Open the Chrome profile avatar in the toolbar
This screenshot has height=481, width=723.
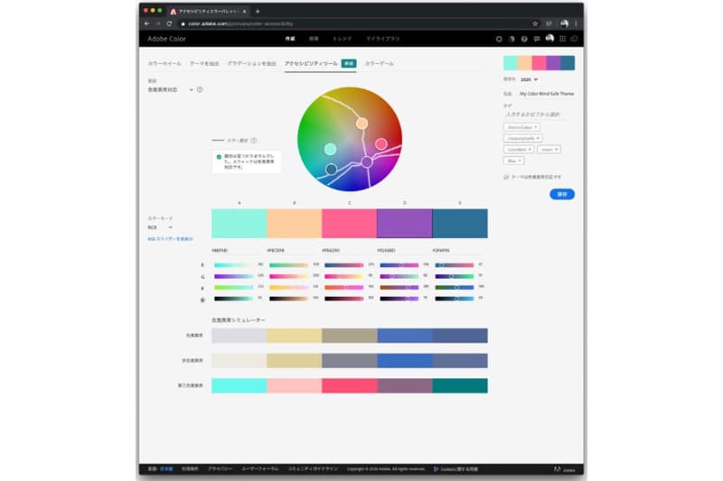(564, 23)
